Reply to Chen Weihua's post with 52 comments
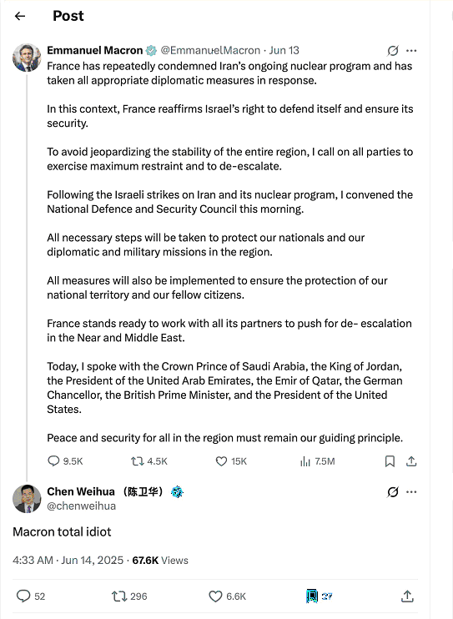Image resolution: width=453 pixels, height=619 pixels. click(31, 596)
